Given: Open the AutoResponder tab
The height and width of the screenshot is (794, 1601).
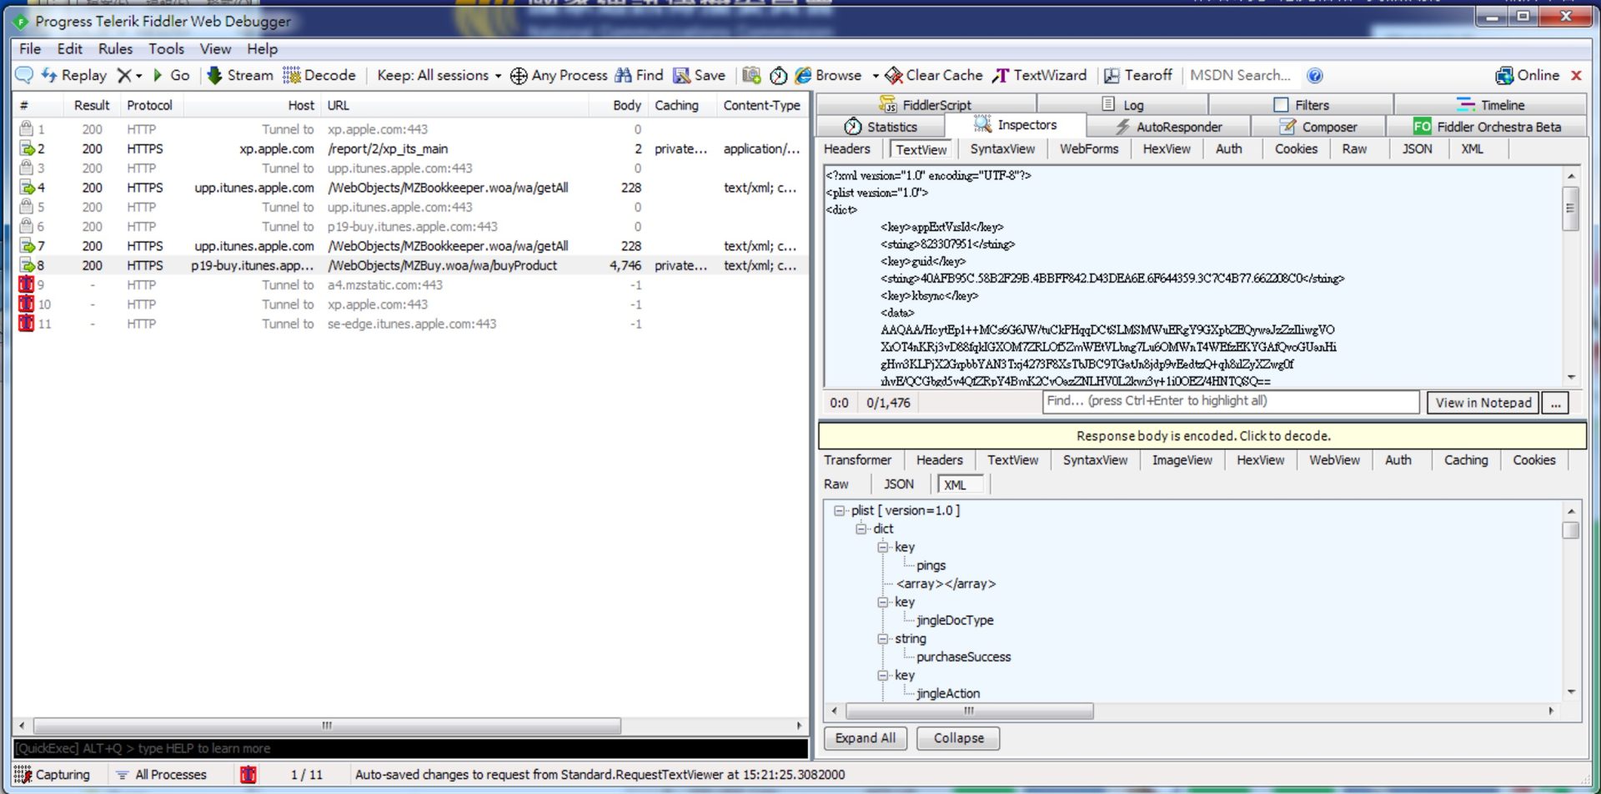Looking at the screenshot, I should point(1168,126).
